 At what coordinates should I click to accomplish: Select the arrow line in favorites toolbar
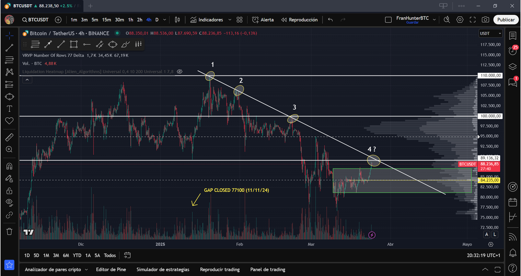48,44
